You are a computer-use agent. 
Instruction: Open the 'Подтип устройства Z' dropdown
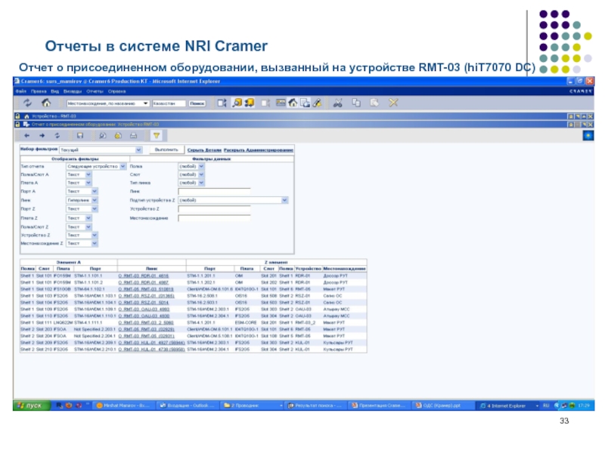coord(284,200)
